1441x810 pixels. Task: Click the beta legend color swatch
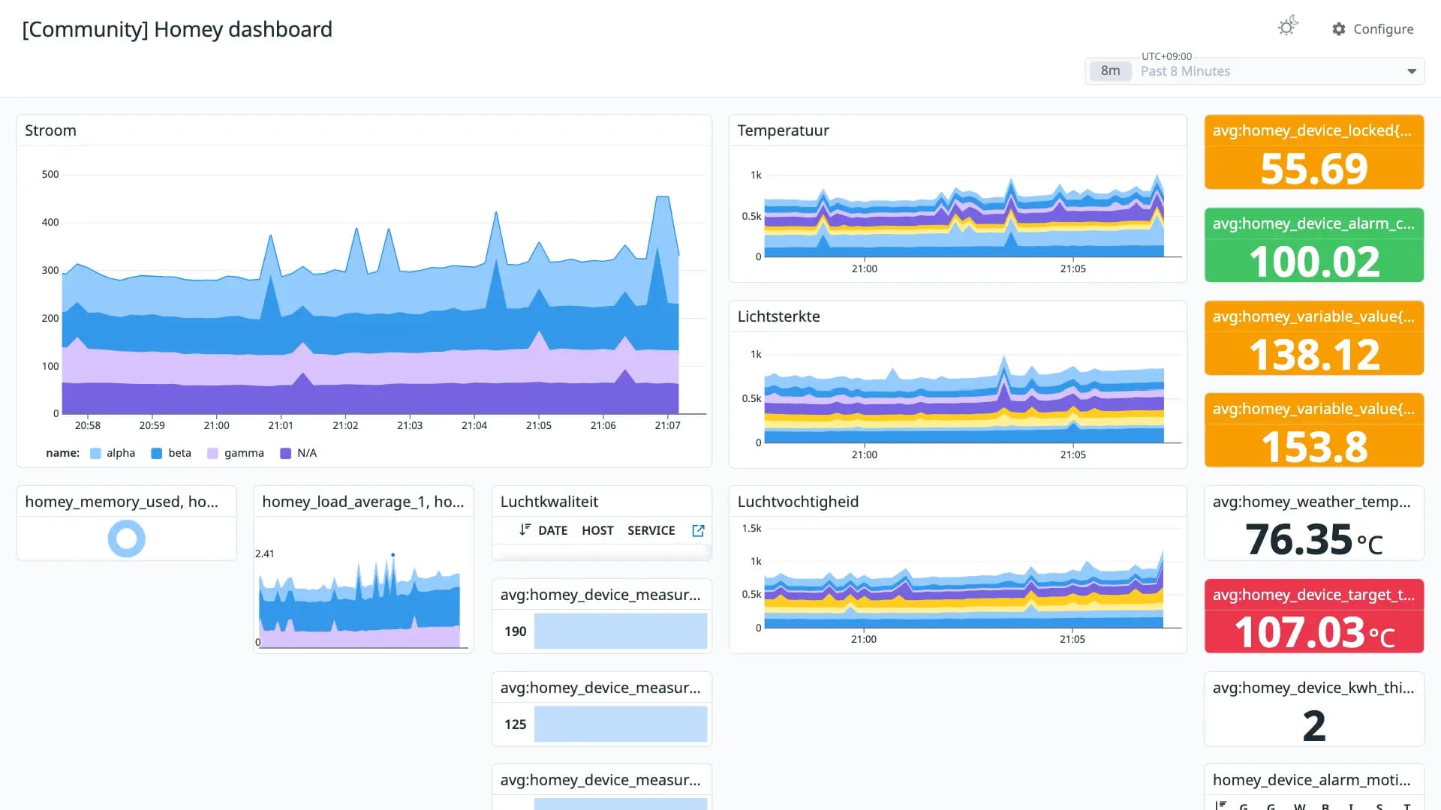click(x=157, y=453)
